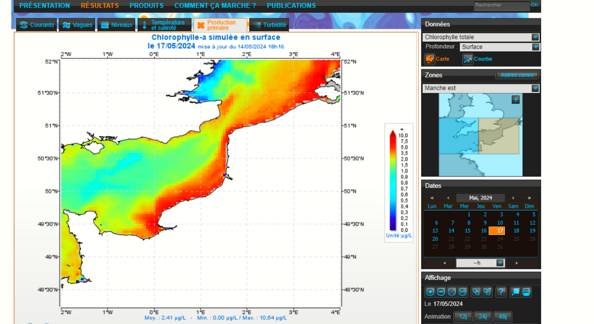Start the 24j animation
The width and height of the screenshot is (594, 324).
point(482,316)
